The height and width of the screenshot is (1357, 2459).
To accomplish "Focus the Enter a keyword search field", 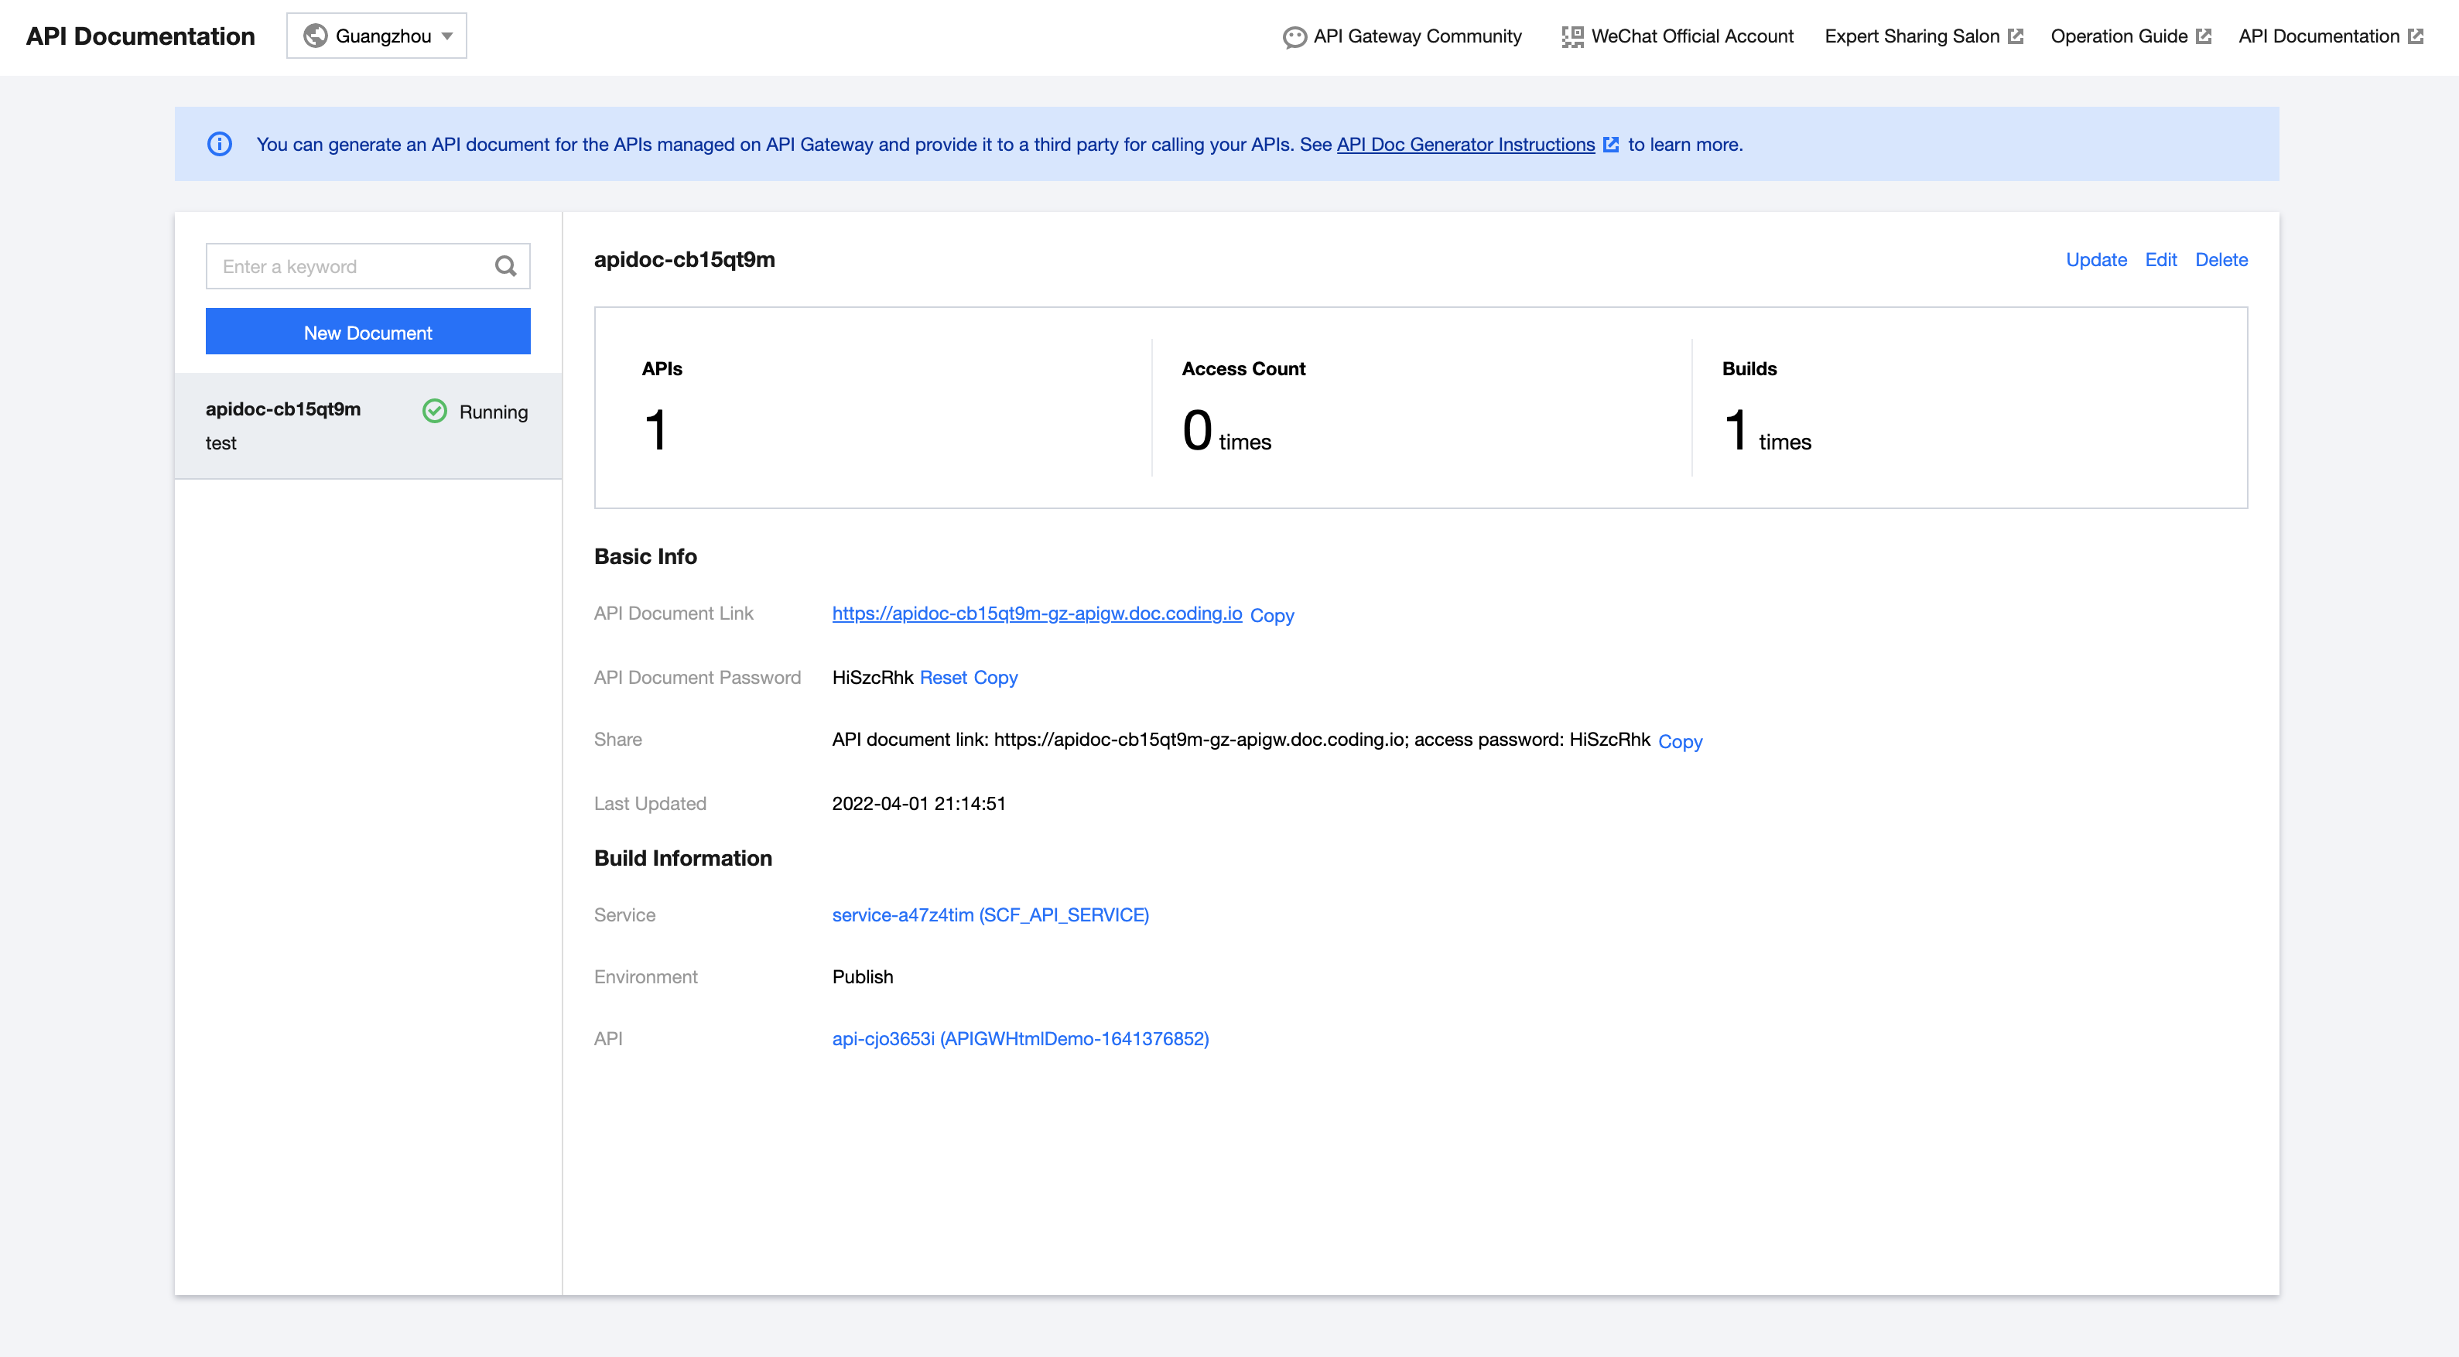I will 348,266.
